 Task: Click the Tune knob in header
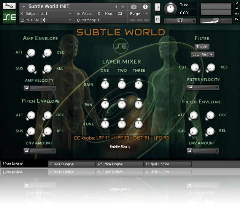[x=171, y=9]
